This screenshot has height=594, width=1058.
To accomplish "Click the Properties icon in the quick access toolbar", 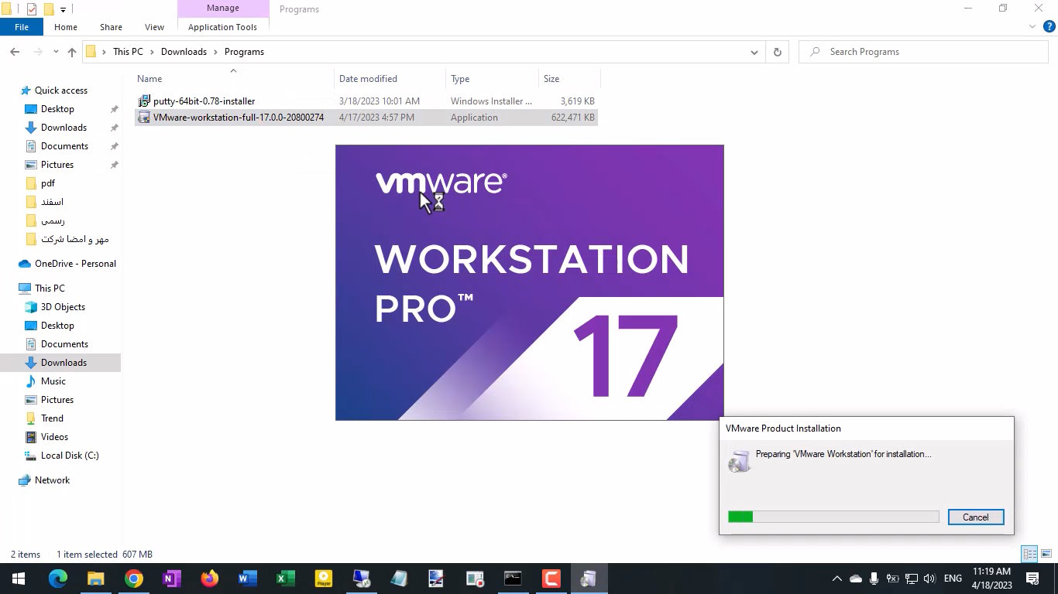I will tap(32, 9).
